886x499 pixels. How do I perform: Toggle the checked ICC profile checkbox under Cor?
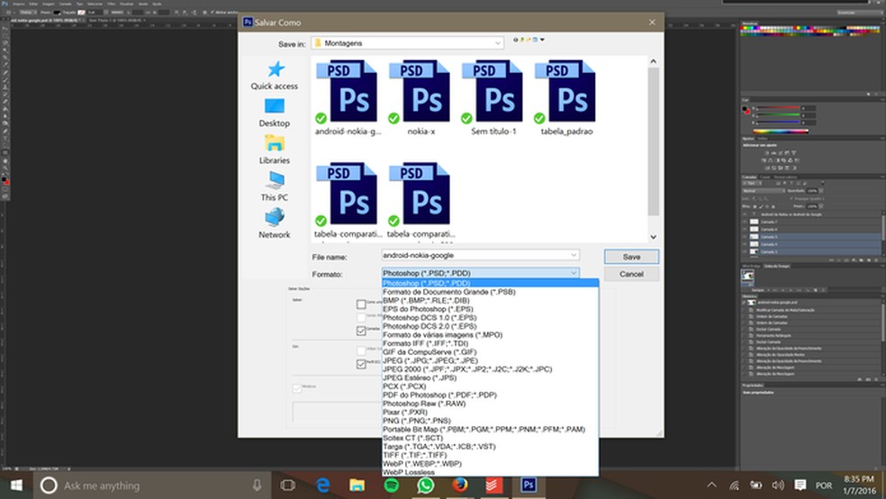361,364
